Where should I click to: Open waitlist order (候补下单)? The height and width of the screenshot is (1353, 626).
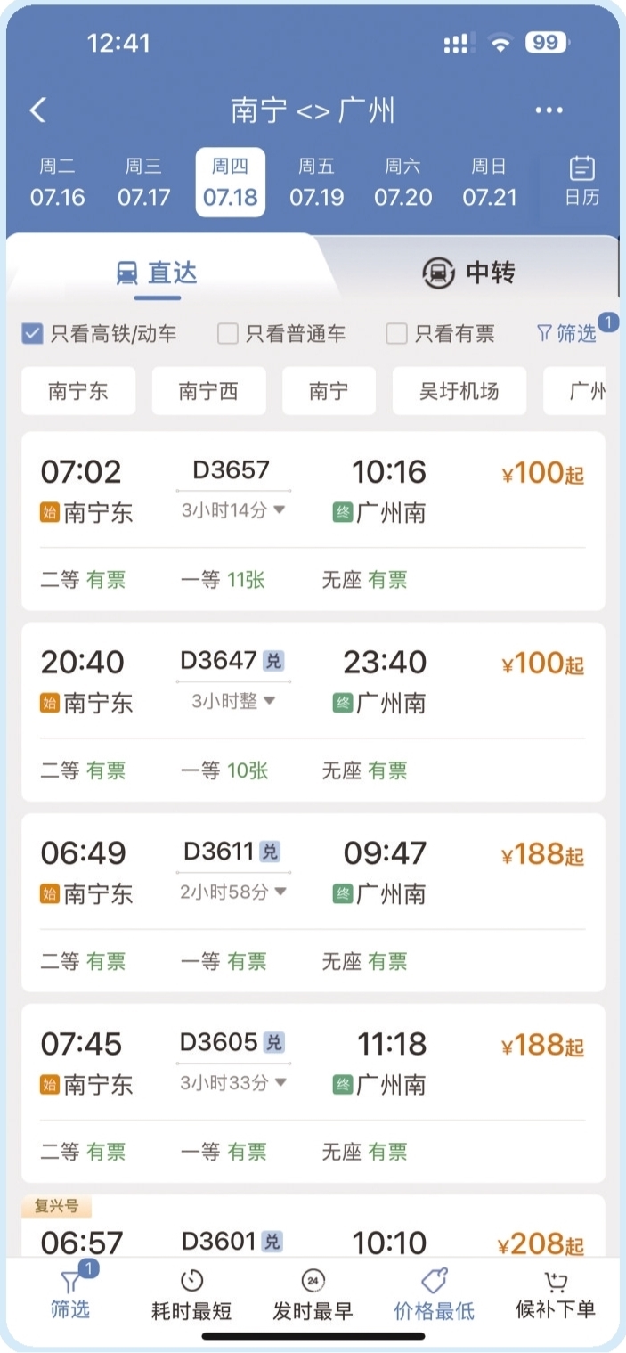pos(556,1295)
